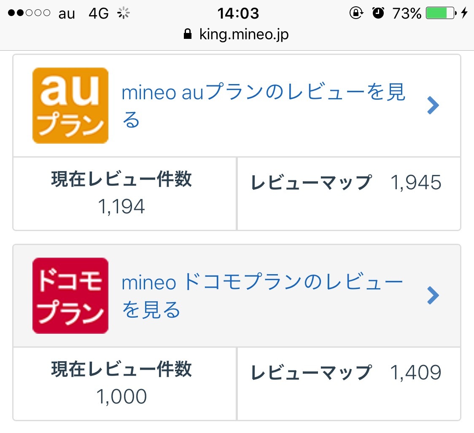Open the mineo docomo plan reviews link
The width and height of the screenshot is (474, 433).
click(x=262, y=296)
